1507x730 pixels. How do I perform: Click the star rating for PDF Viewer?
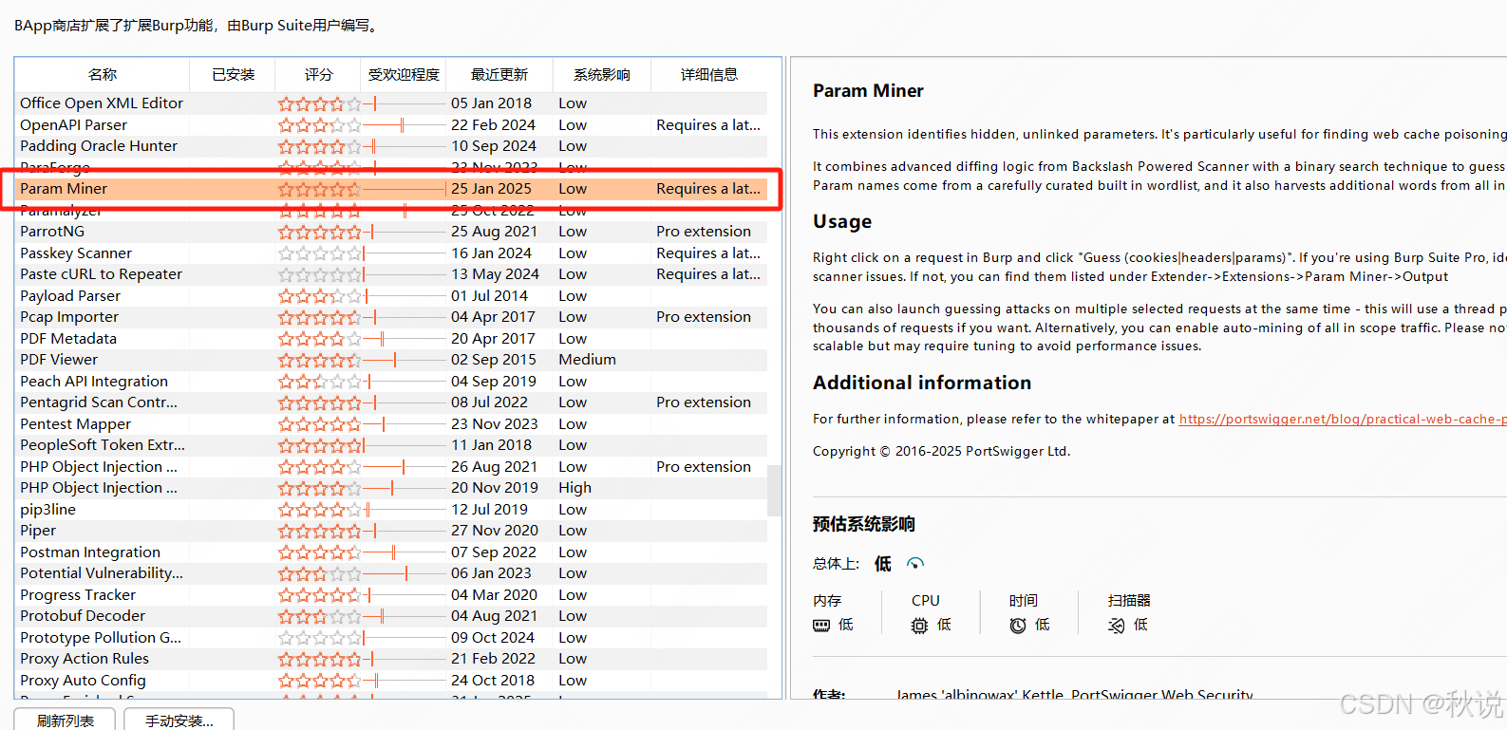[x=319, y=360]
